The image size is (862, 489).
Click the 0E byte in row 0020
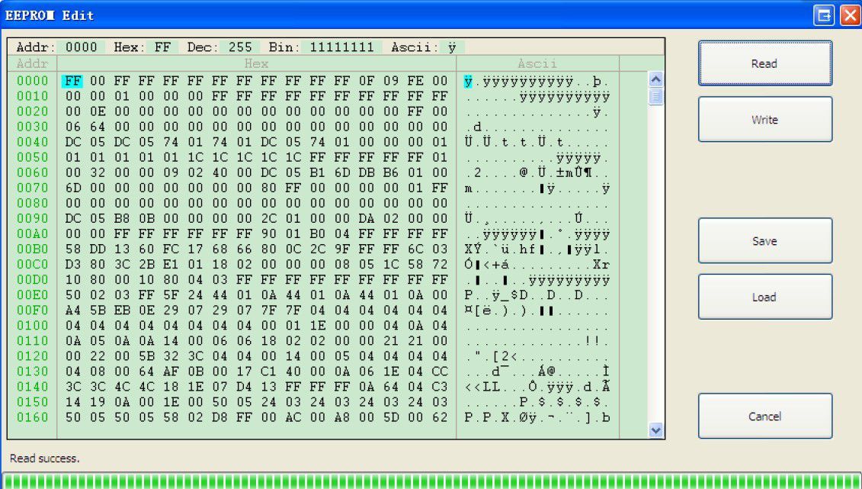98,111
